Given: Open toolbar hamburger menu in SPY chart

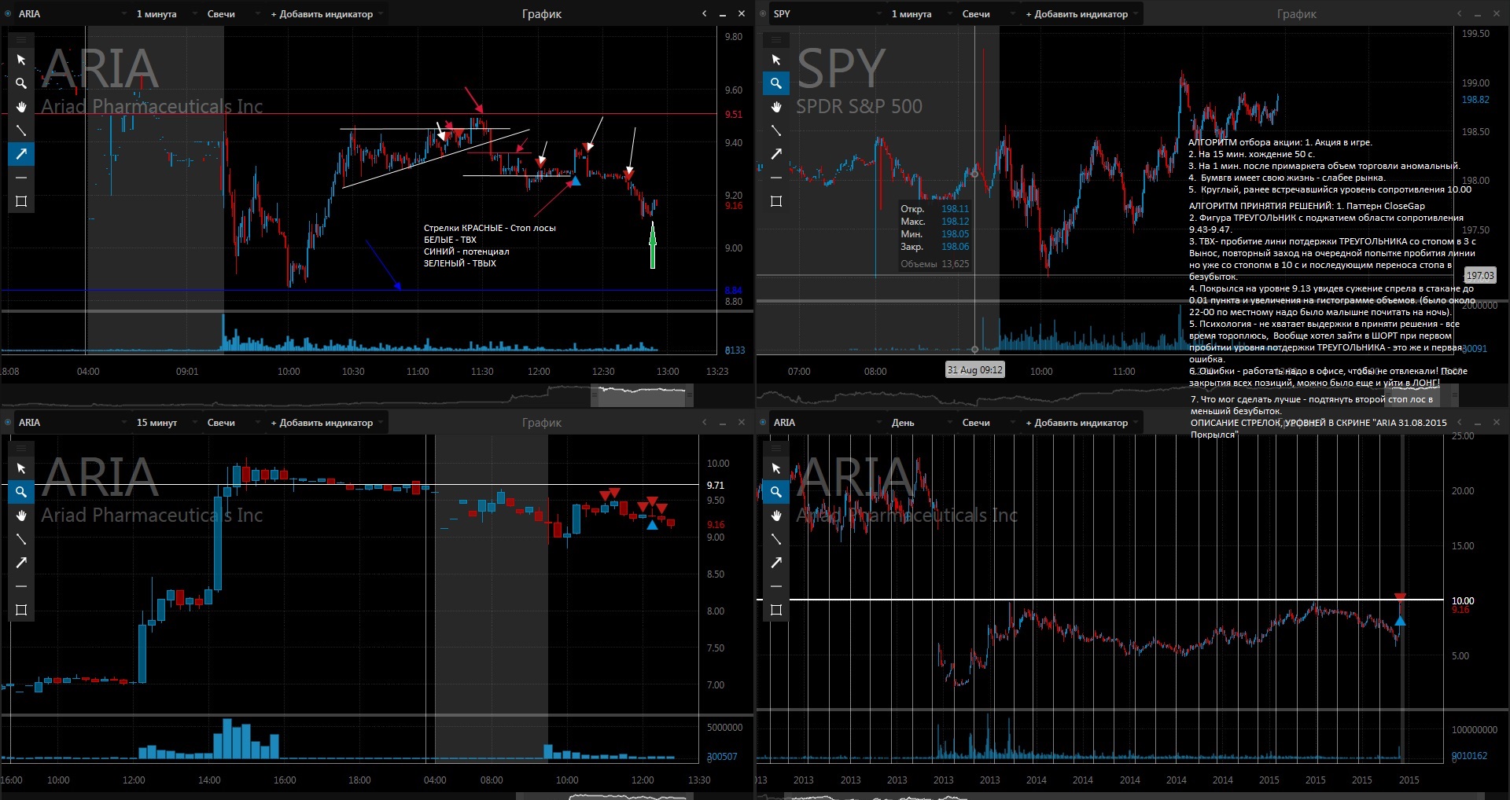Looking at the screenshot, I should [x=776, y=39].
